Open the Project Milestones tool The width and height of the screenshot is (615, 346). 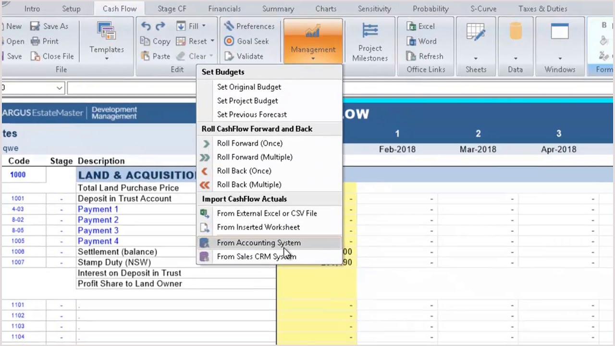pos(369,42)
